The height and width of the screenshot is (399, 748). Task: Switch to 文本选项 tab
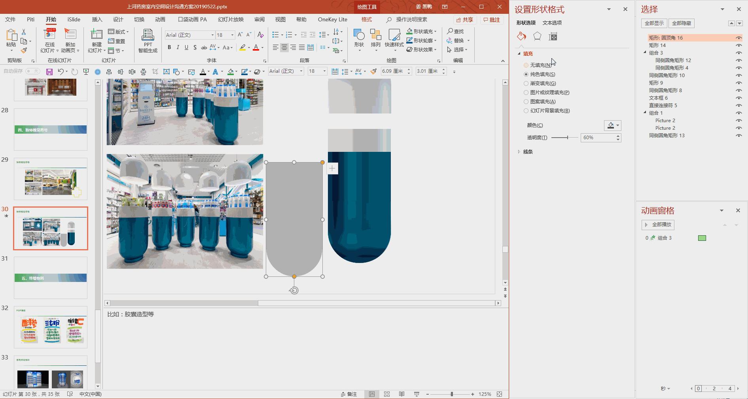coord(552,23)
